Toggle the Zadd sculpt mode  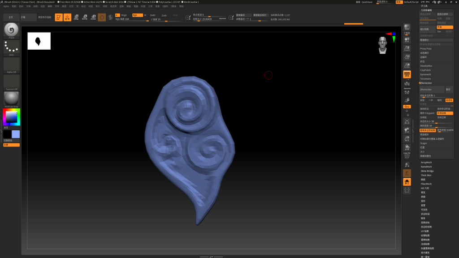[x=153, y=15]
